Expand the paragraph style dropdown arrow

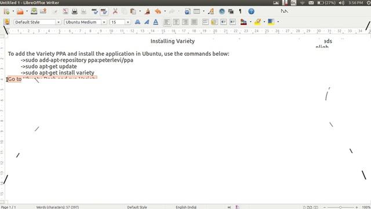pyautogui.click(x=59, y=22)
